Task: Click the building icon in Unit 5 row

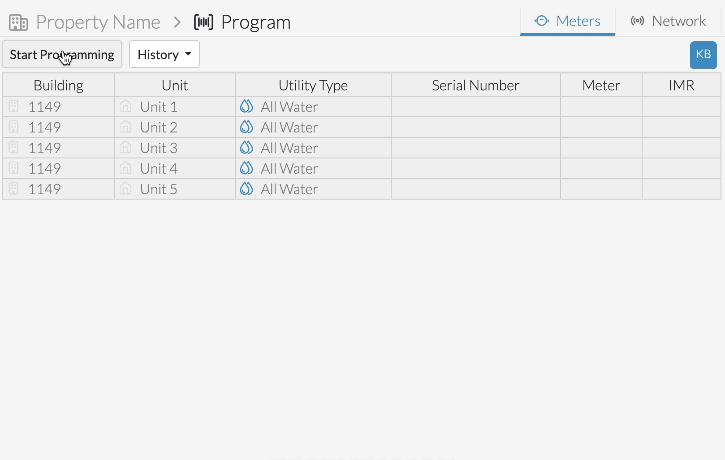Action: coord(13,189)
